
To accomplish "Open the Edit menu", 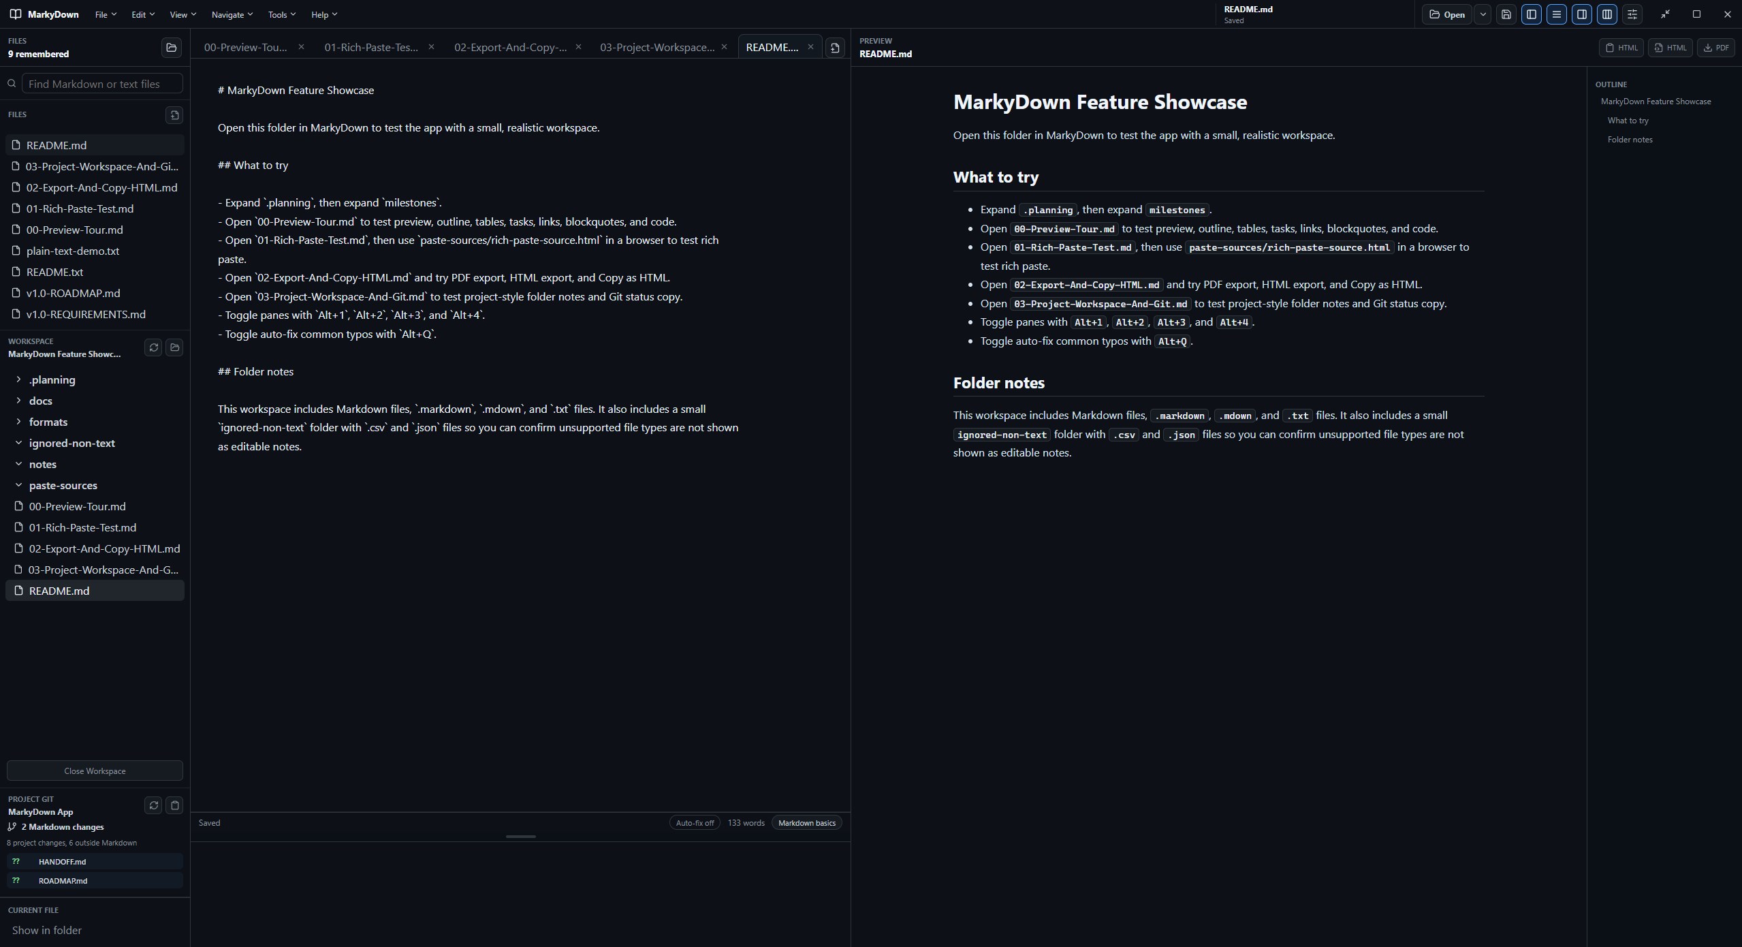I will [143, 14].
